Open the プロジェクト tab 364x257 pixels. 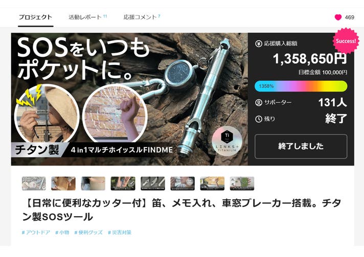[35, 17]
